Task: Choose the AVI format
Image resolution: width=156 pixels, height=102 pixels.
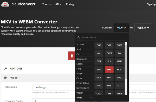Action: [x=99, y=53]
